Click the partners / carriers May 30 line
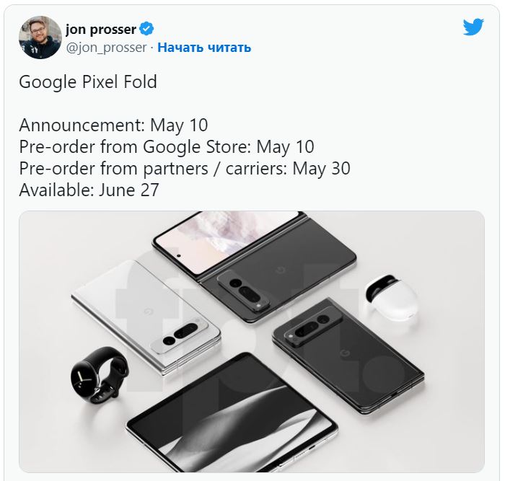This screenshot has width=505, height=481. coord(185,168)
